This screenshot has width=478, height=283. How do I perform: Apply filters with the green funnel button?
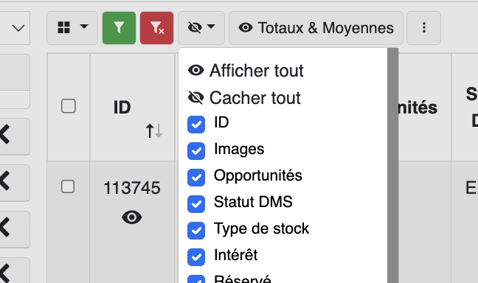click(x=119, y=28)
